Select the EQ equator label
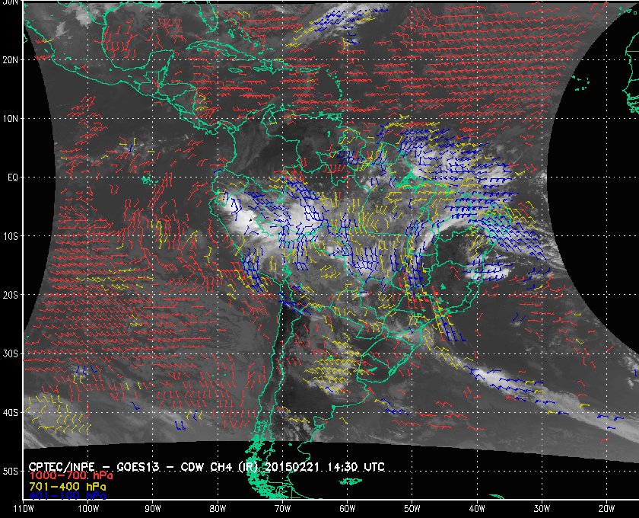The height and width of the screenshot is (518, 639). [x=13, y=177]
